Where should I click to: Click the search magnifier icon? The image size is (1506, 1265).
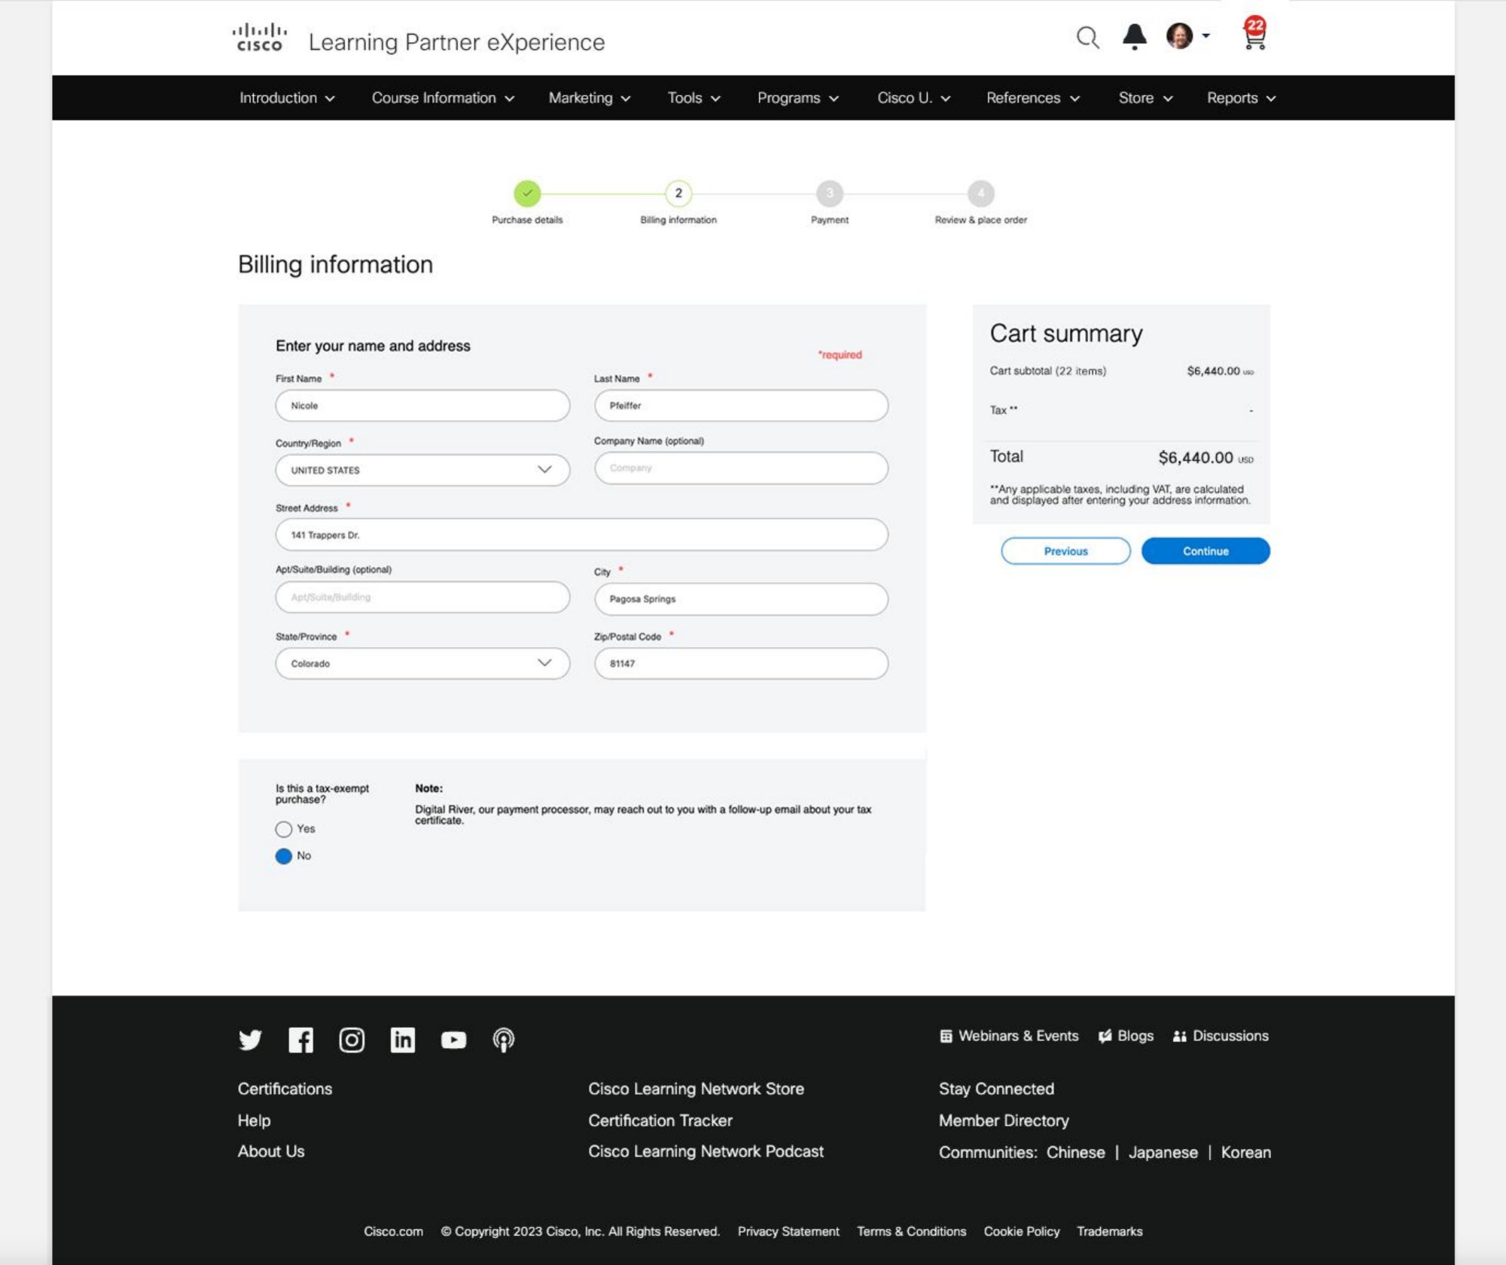(1087, 37)
